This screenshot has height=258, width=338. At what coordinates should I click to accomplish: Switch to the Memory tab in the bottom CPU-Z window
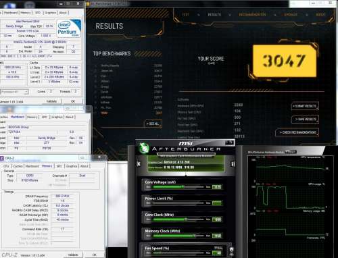(47, 166)
